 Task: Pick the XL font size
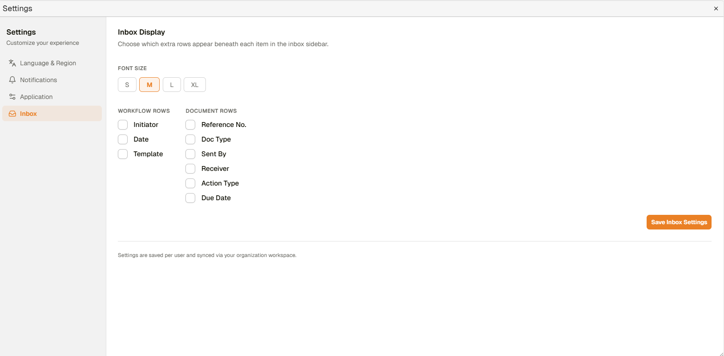click(x=195, y=85)
